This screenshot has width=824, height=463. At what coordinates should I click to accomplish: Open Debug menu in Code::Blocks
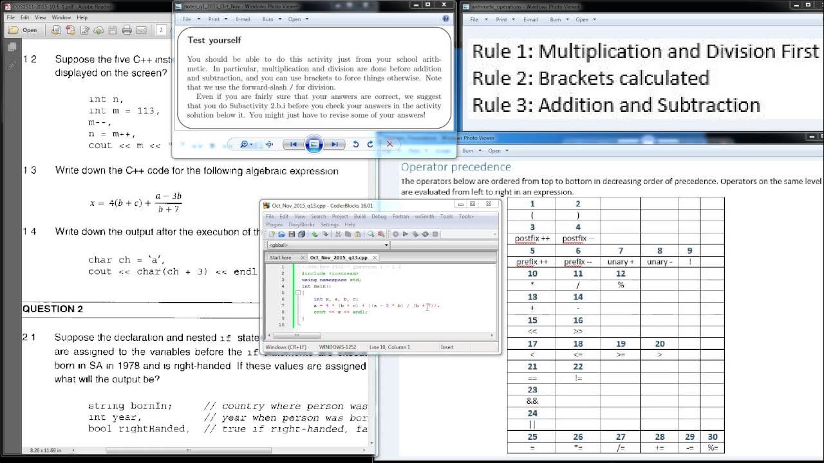point(379,217)
